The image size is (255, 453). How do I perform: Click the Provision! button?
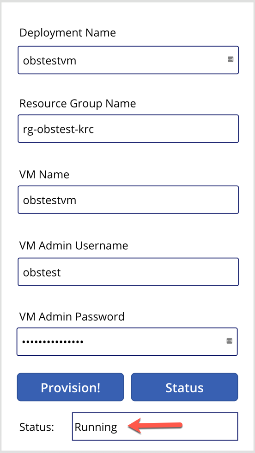coord(70,387)
